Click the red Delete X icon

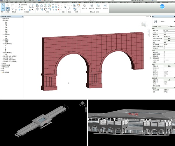pos(58,10)
